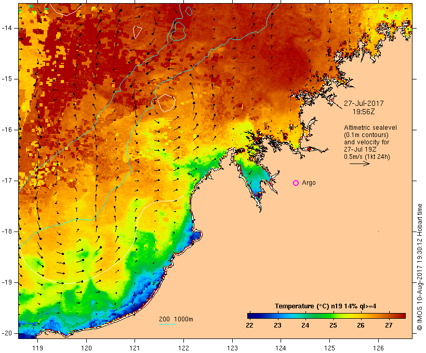Screen dimensions: 426x353
Task: Click the latitude axis label '-15'
Action: pos(7,79)
